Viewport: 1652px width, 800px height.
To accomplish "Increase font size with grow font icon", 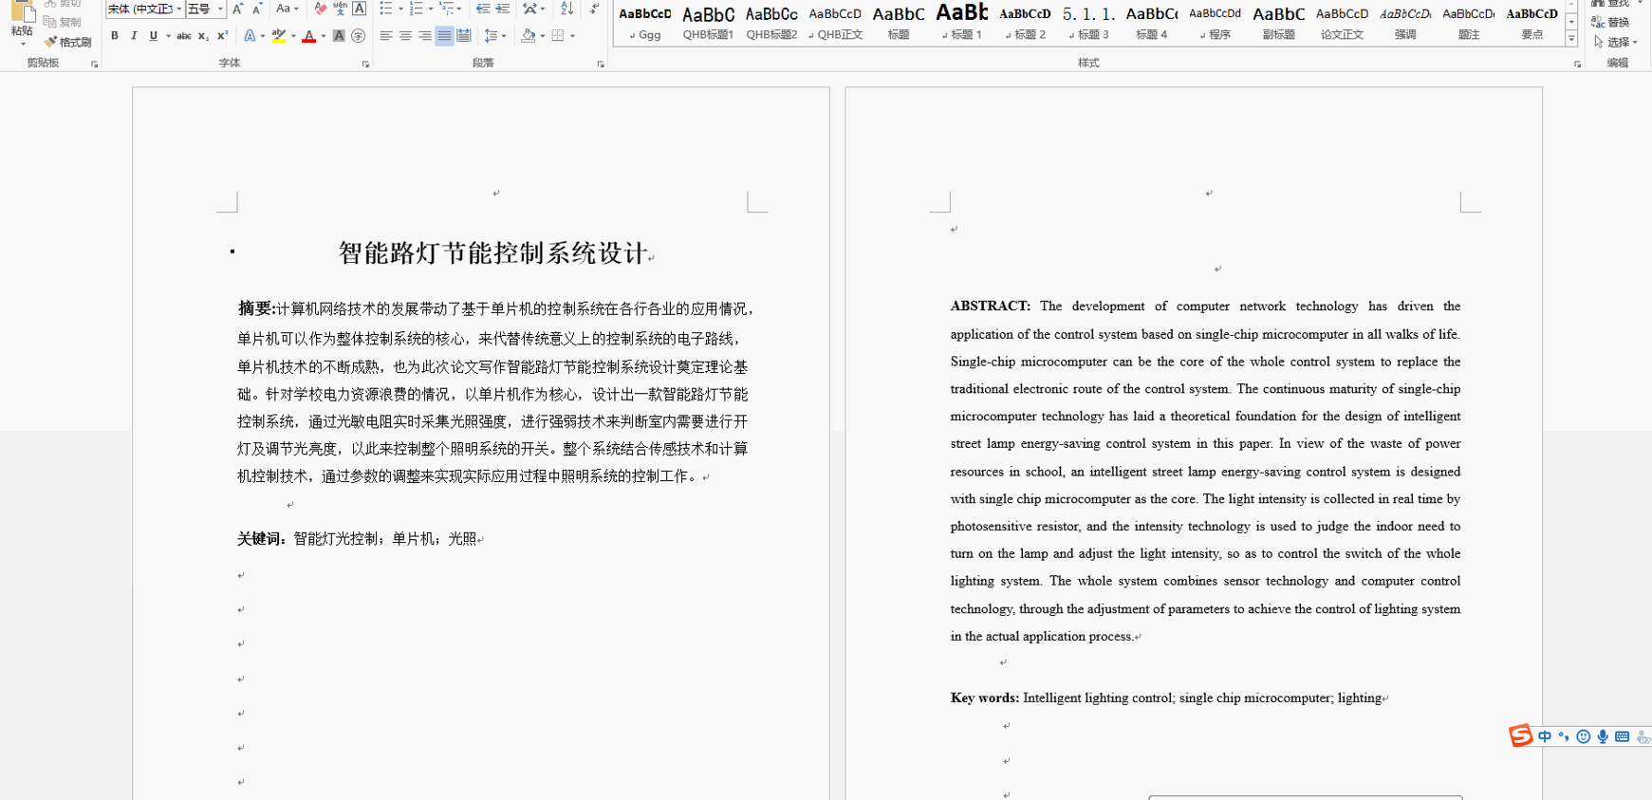I will [x=237, y=9].
